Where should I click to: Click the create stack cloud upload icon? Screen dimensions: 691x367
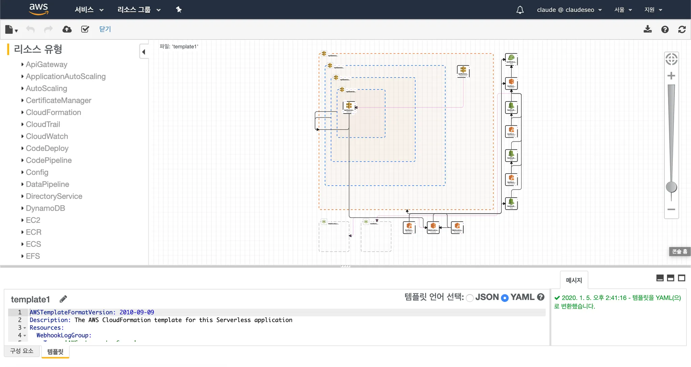pos(67,29)
